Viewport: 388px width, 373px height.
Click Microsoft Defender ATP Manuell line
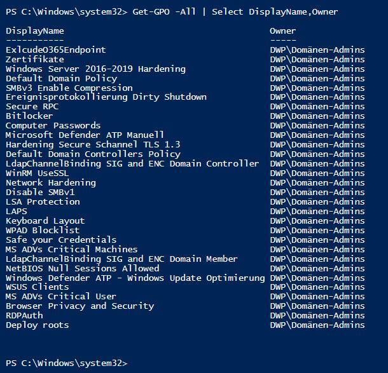tap(85, 135)
